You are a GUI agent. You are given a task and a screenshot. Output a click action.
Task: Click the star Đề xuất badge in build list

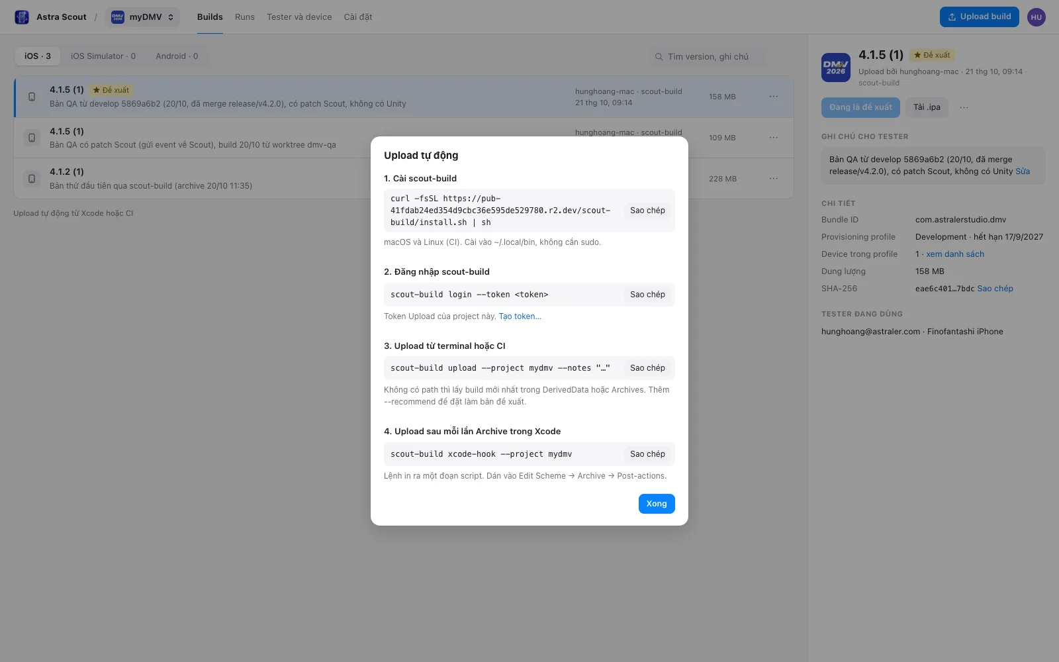(111, 90)
